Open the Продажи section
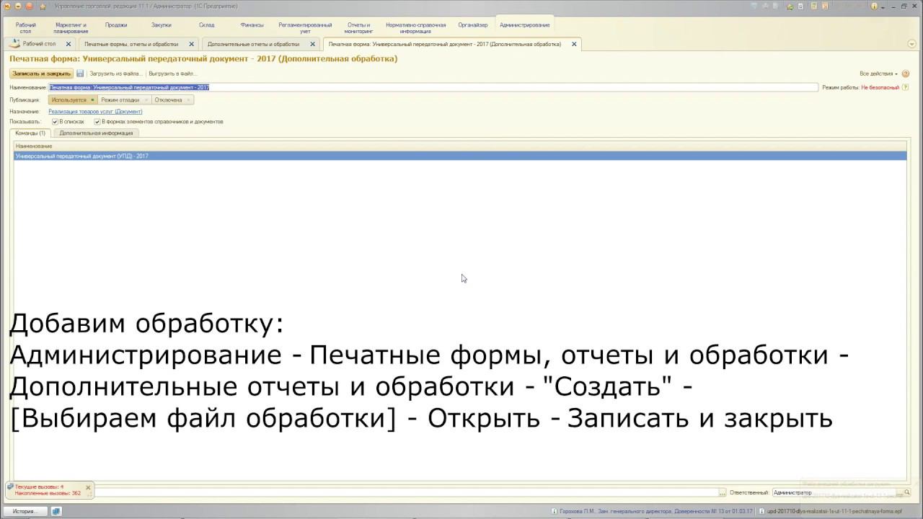 point(116,25)
